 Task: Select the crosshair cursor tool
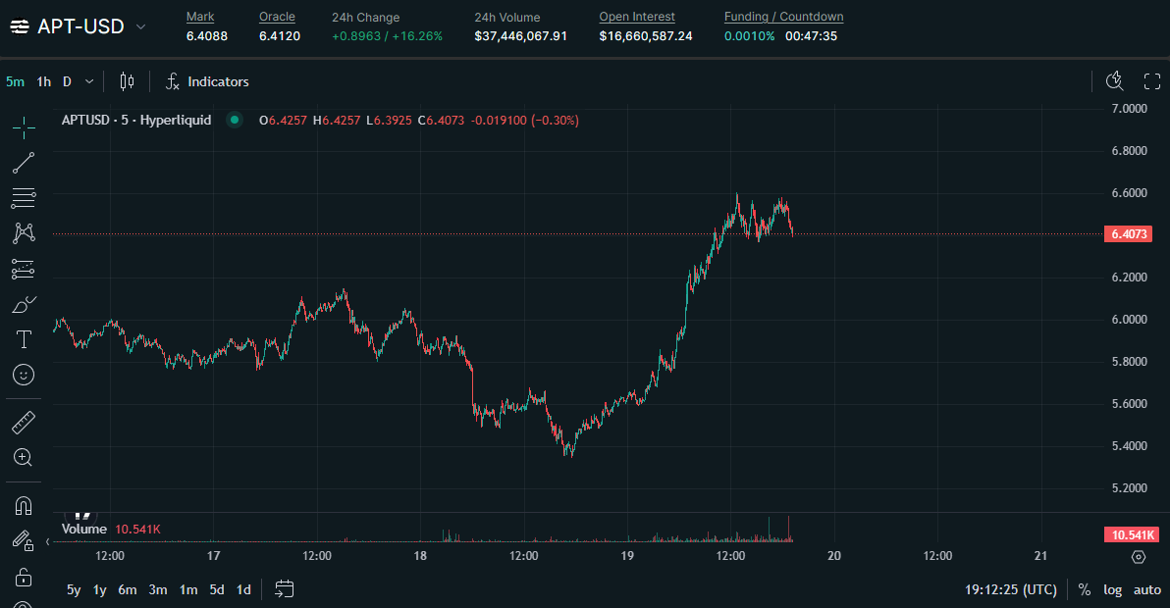(x=24, y=126)
